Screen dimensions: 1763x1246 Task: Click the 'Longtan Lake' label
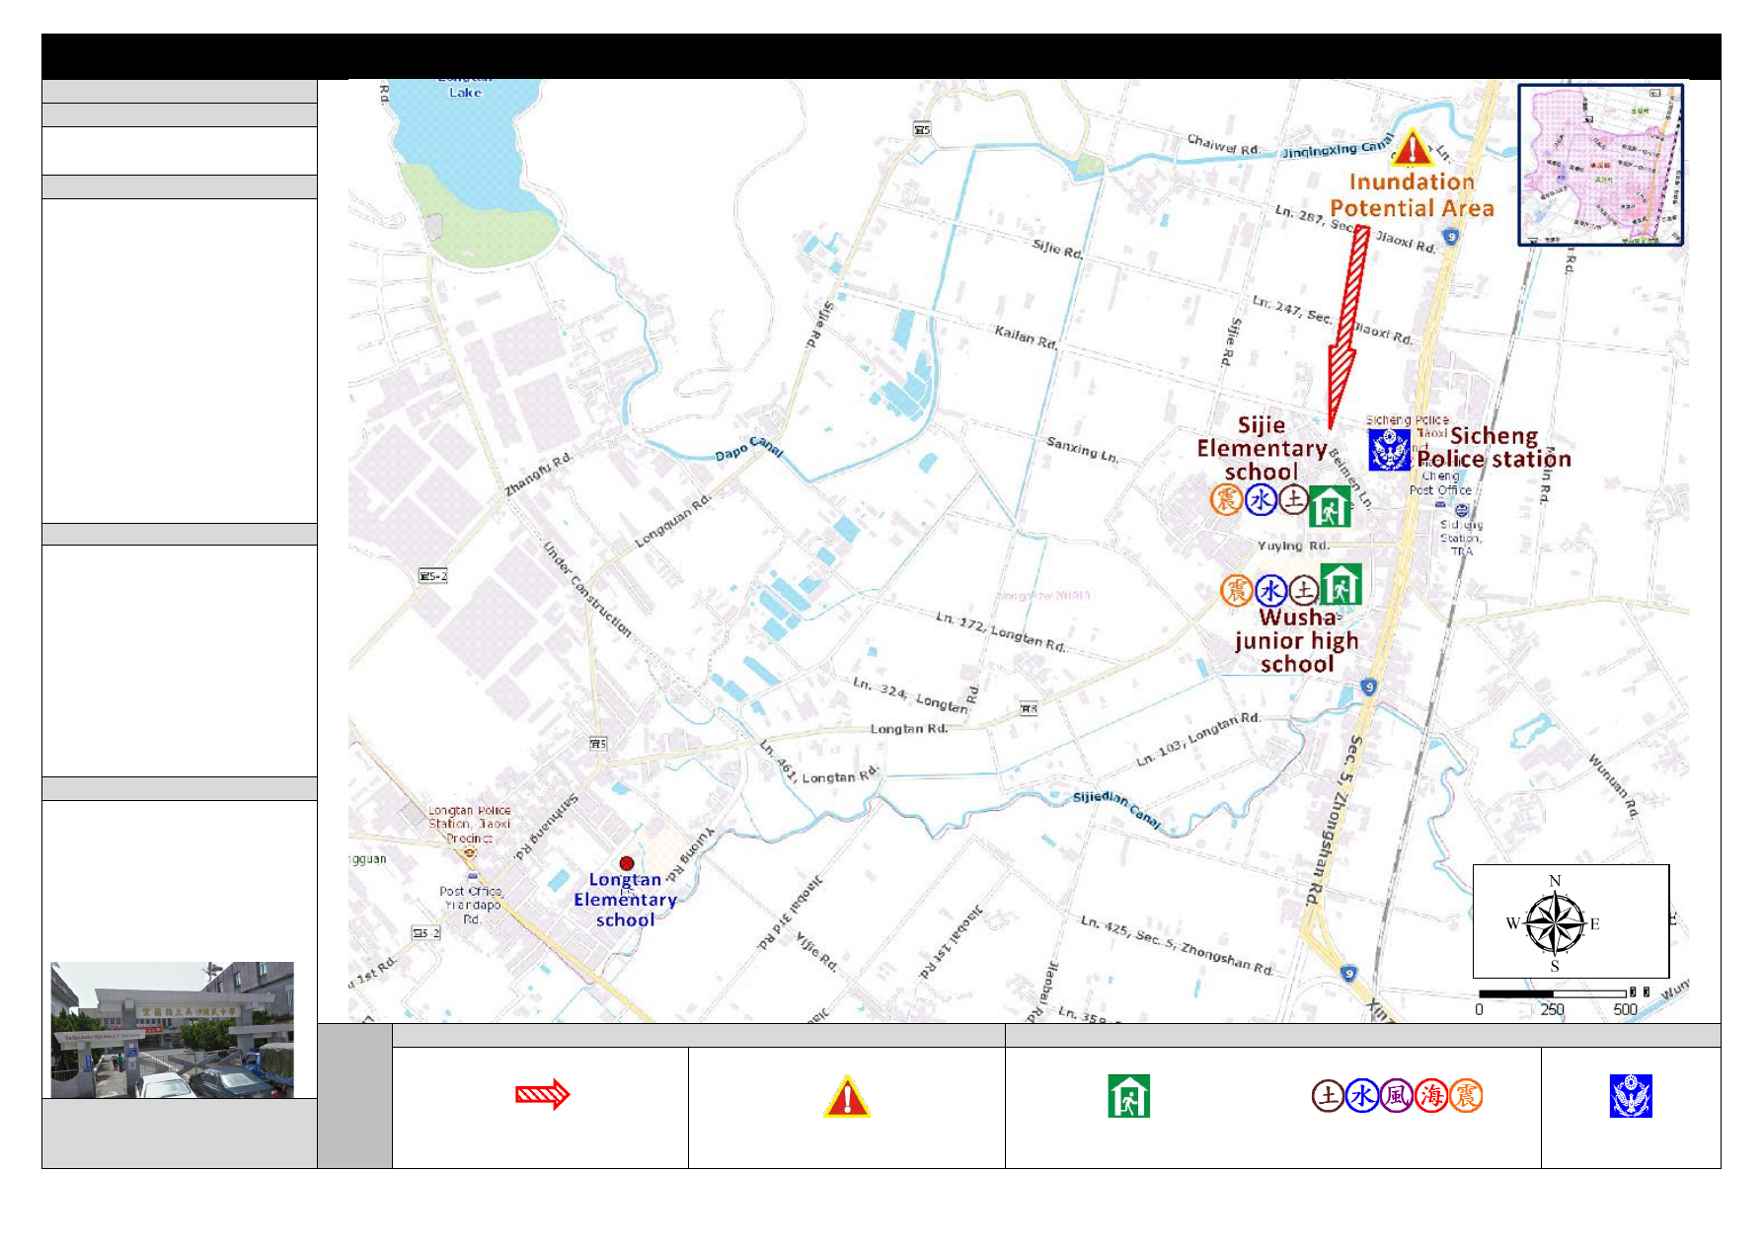pos(465,89)
